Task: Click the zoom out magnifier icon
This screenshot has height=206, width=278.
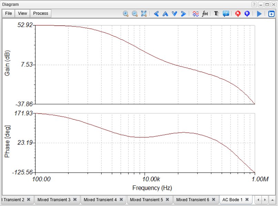Action: click(x=135, y=14)
